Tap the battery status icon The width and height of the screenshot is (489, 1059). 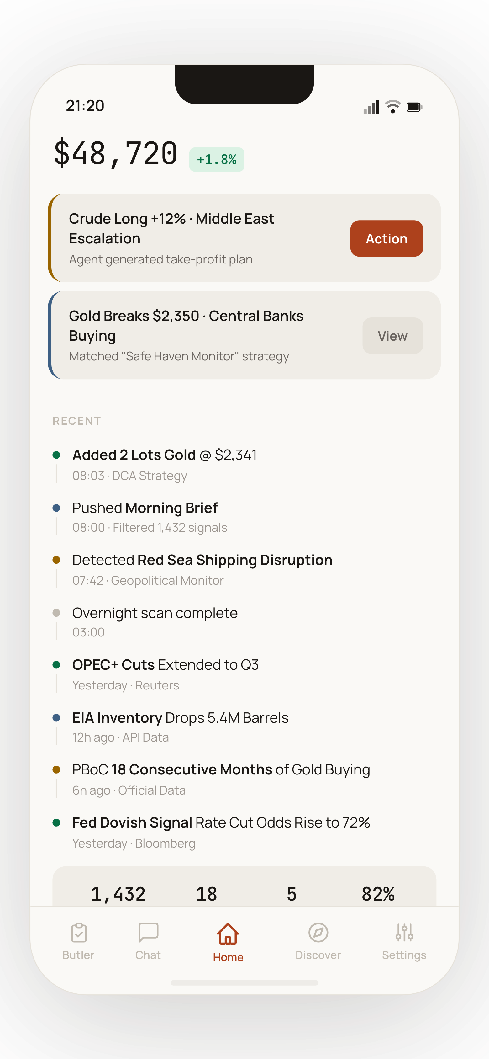tap(414, 107)
